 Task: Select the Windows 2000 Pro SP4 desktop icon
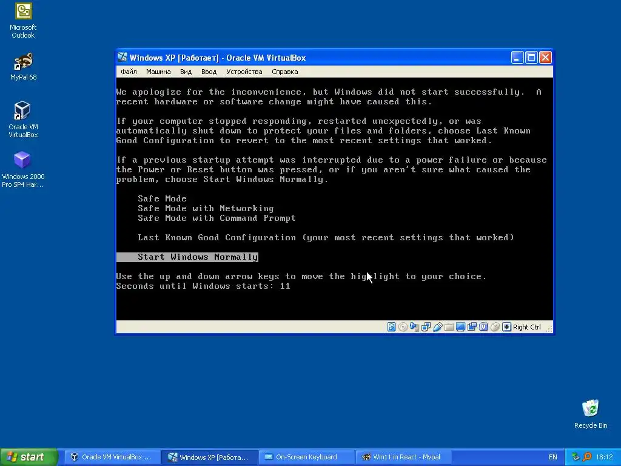[x=23, y=169]
